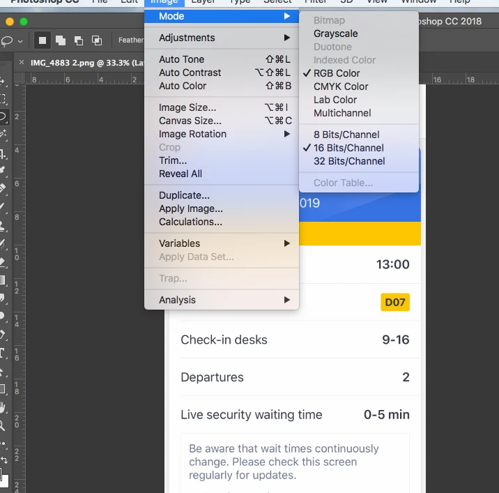Click the Add to selection icon

61,40
